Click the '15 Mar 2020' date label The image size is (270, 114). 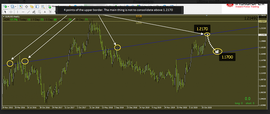(x=182, y=108)
